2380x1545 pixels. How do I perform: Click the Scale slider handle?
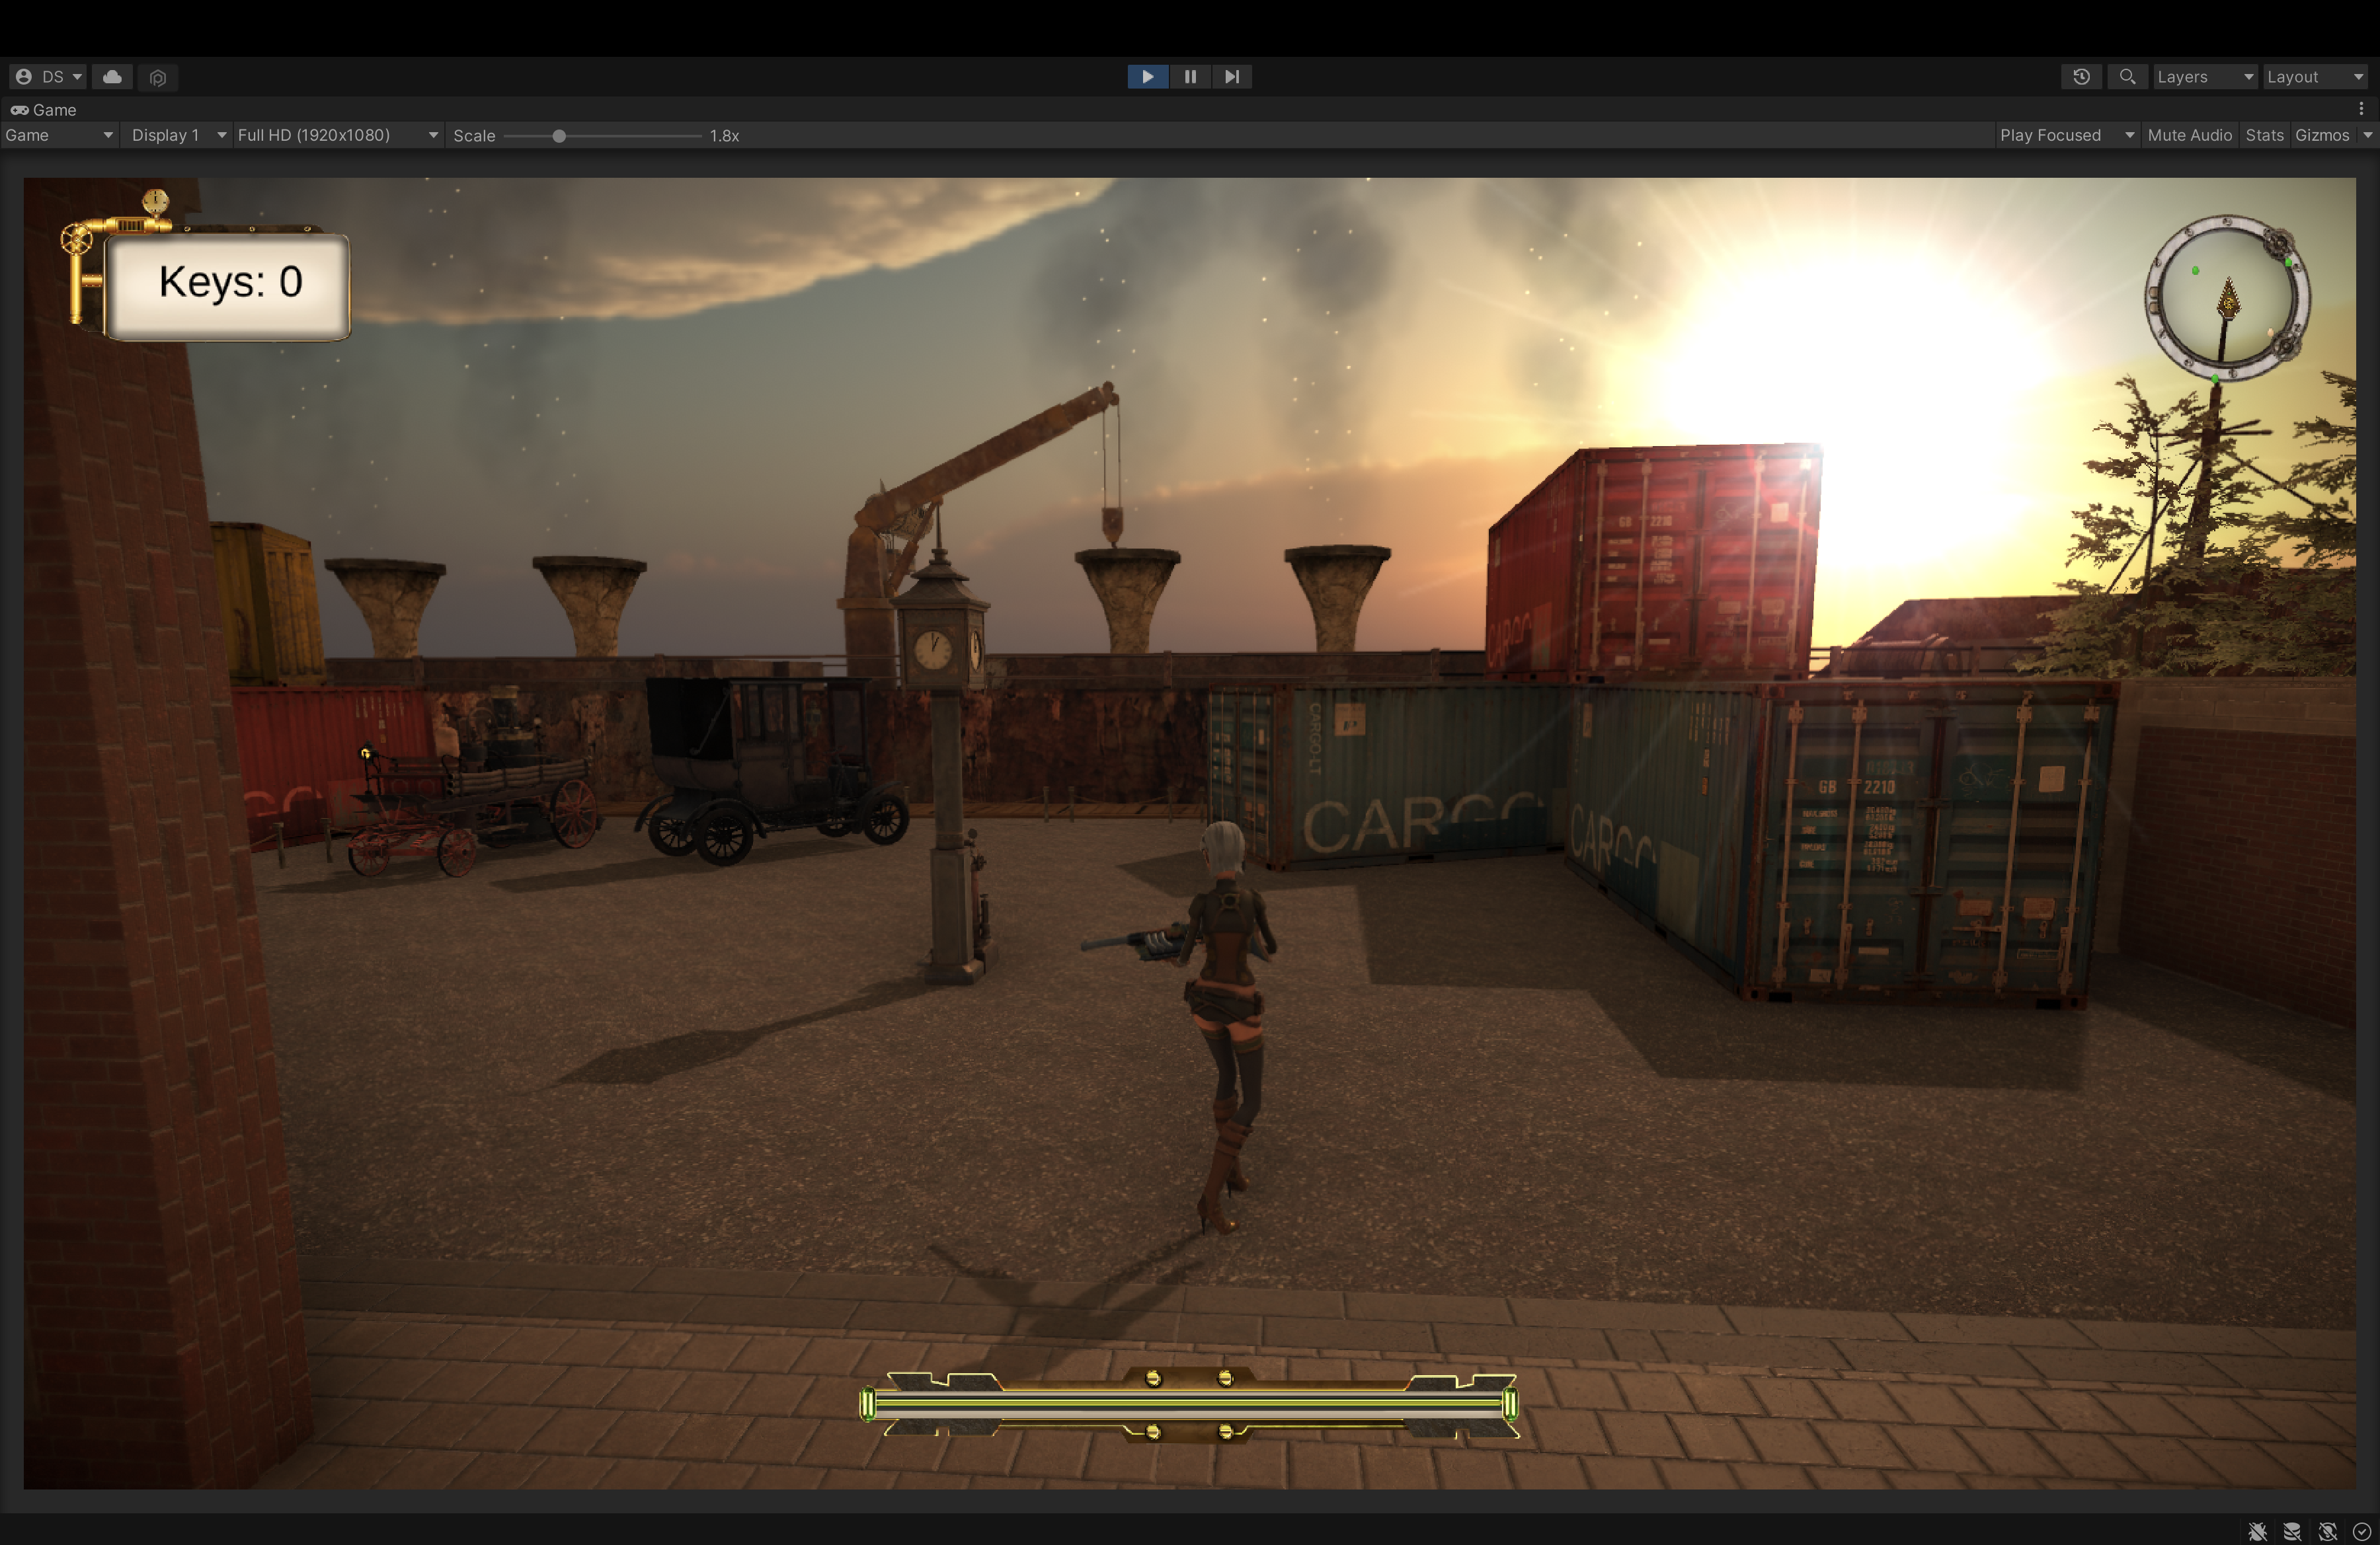click(x=559, y=136)
